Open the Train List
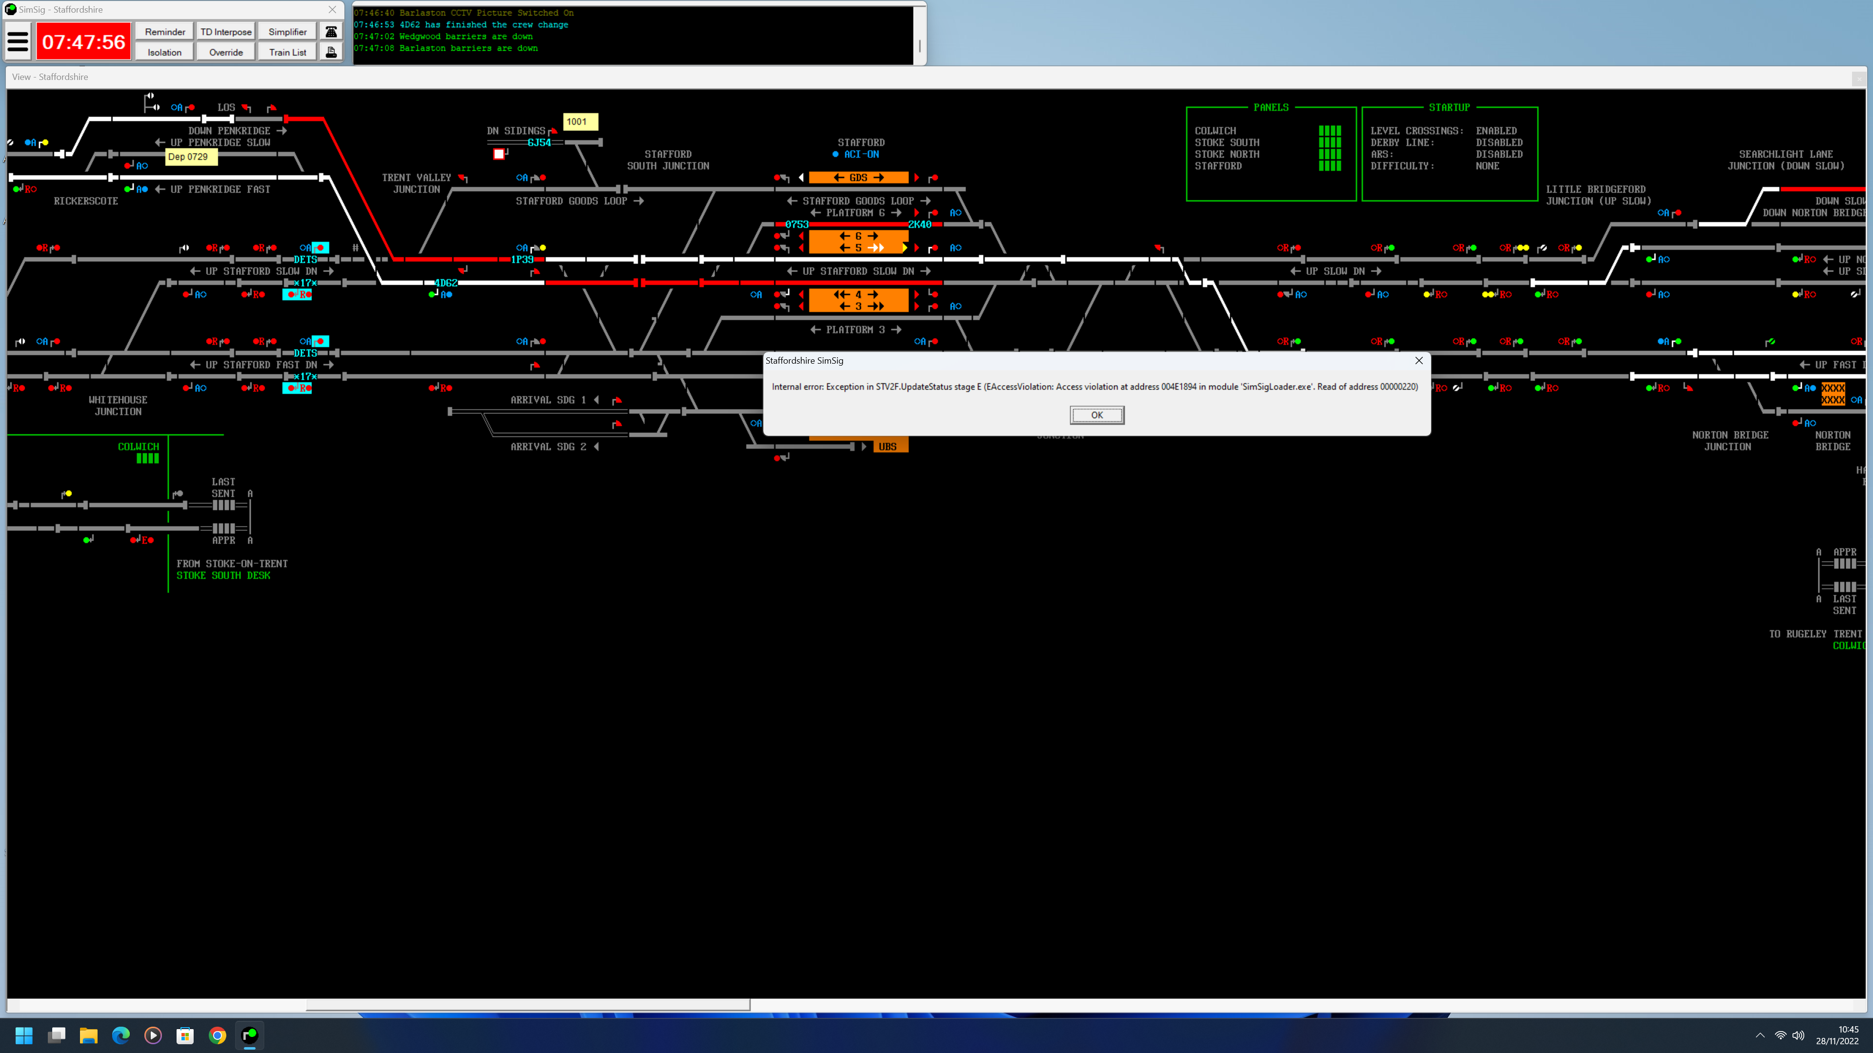The height and width of the screenshot is (1053, 1873). (287, 52)
